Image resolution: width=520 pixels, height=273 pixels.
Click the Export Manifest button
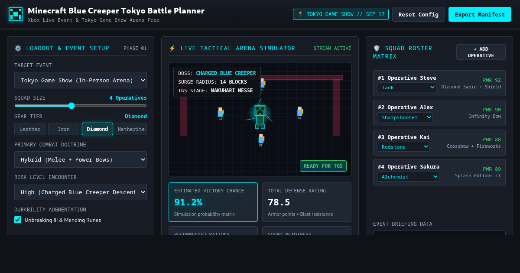[x=480, y=14]
